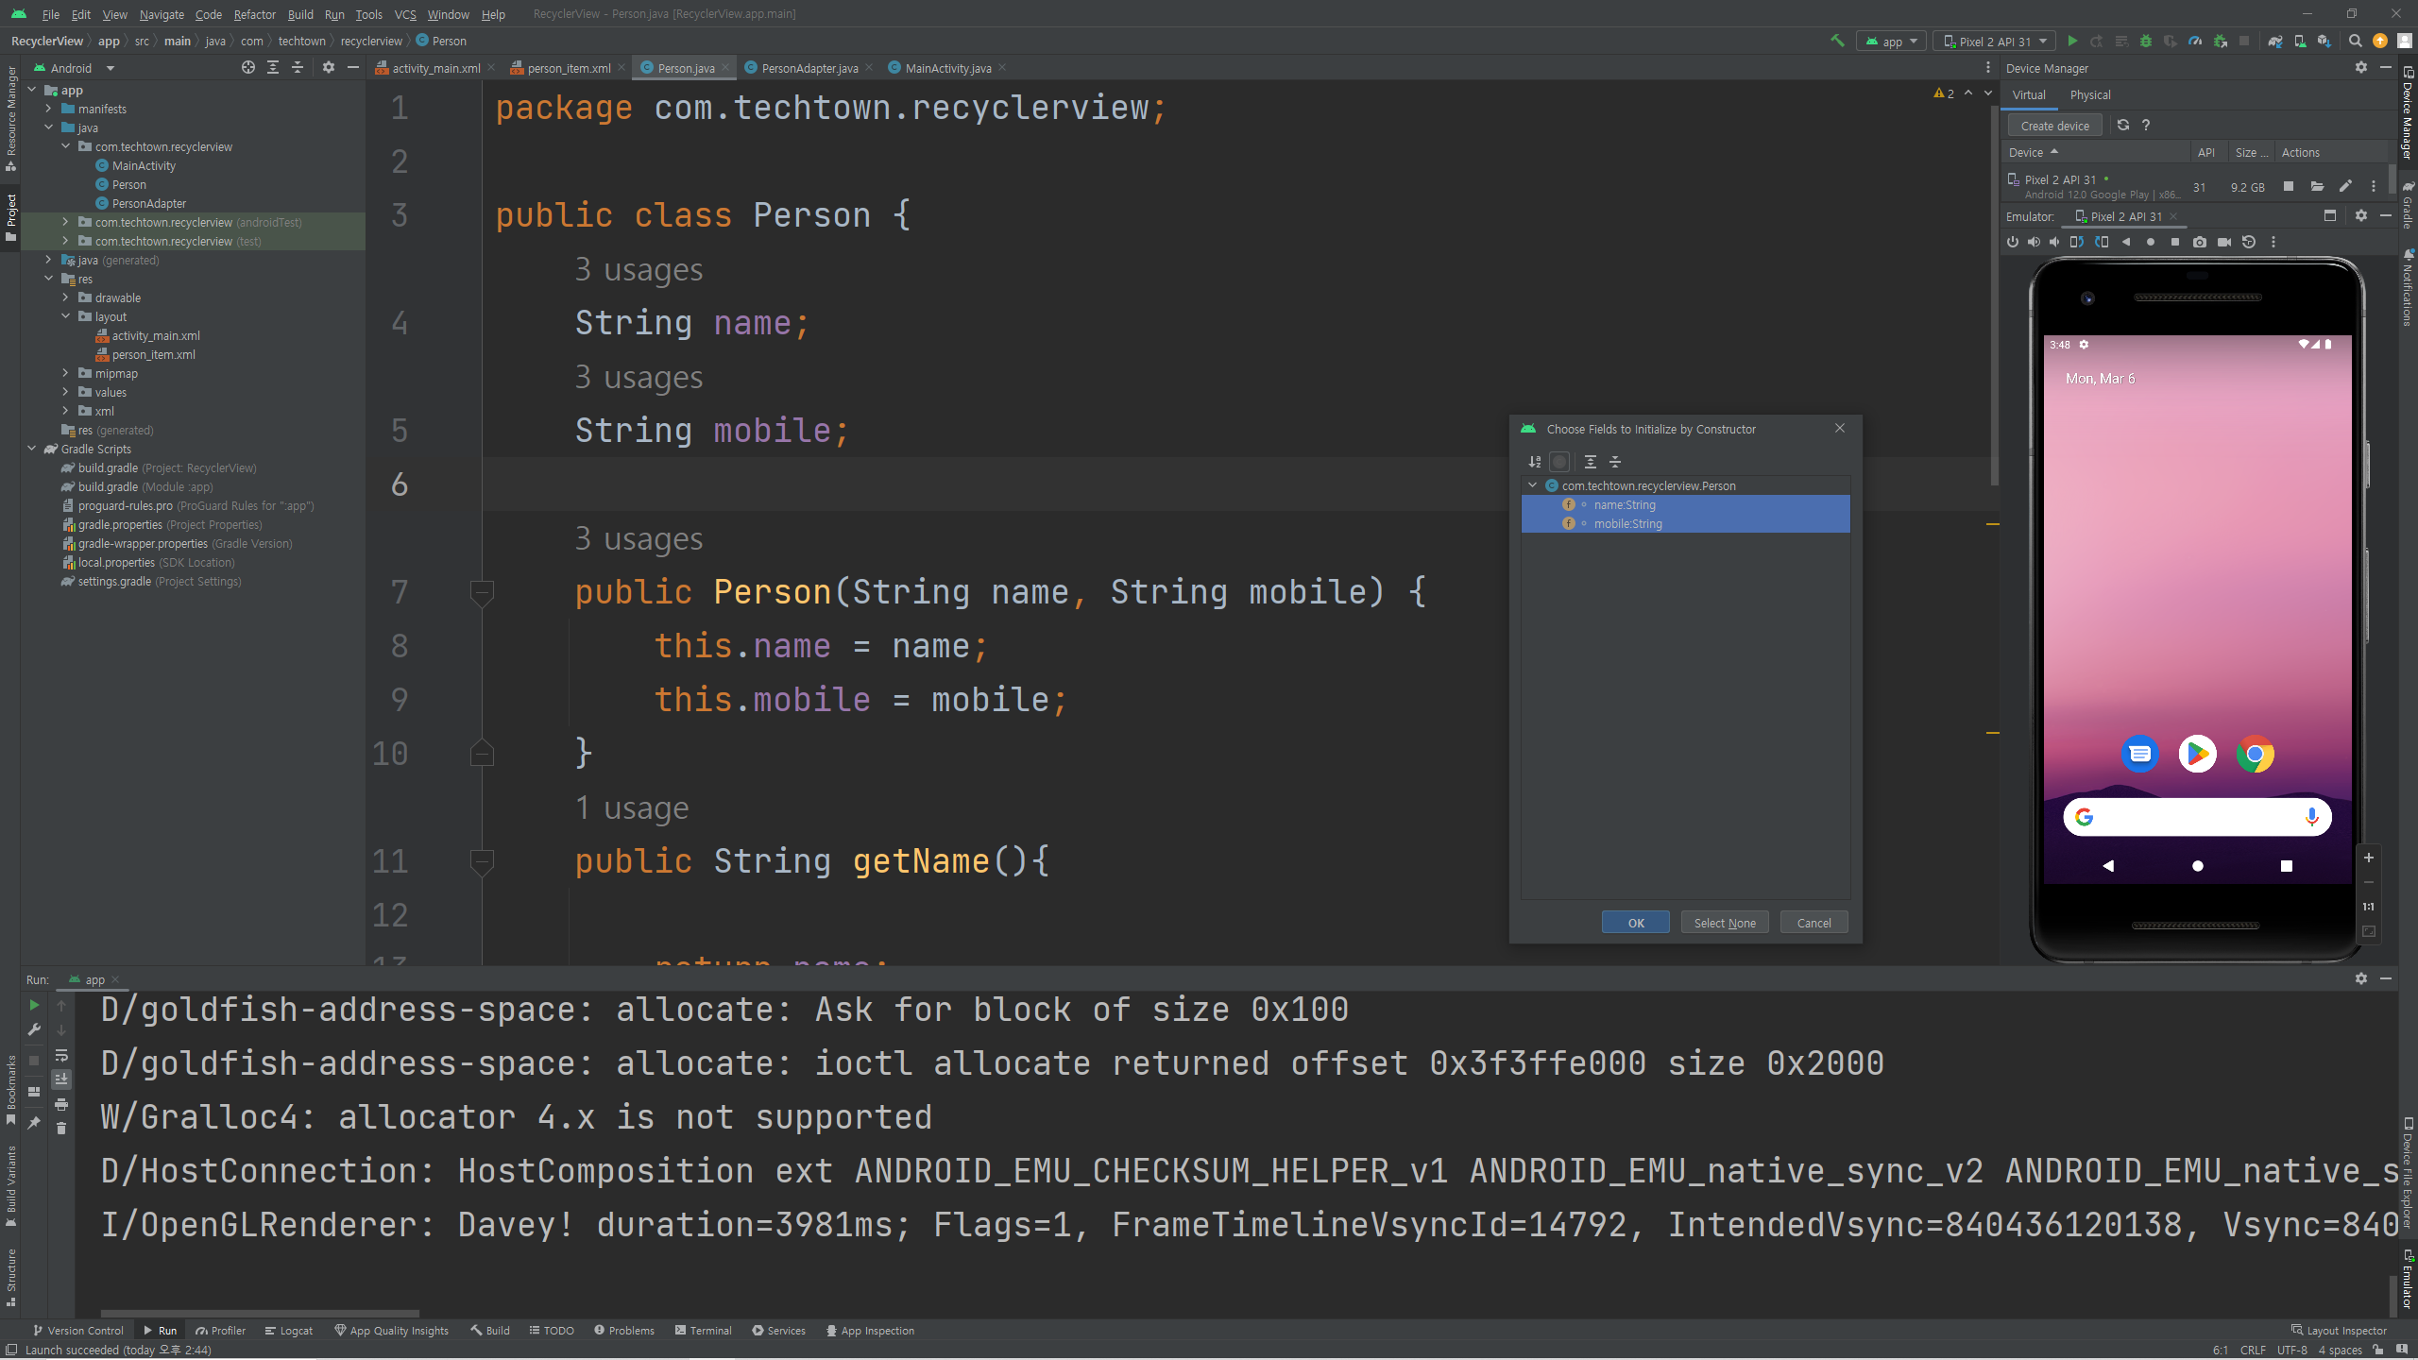Stop the Pixel 2 API 31 virtual device
The height and width of the screenshot is (1360, 2418).
(x=2289, y=186)
